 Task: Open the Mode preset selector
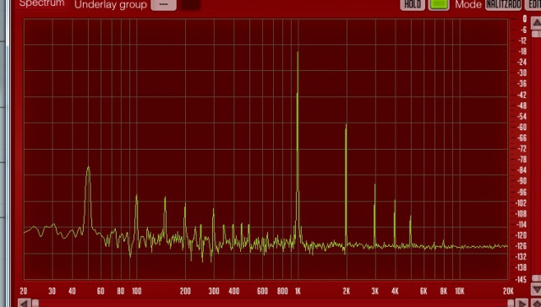point(504,4)
